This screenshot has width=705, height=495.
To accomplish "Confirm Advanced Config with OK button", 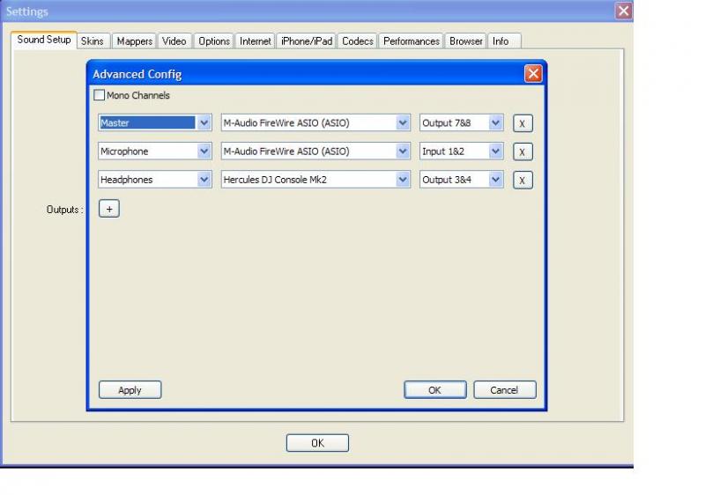I will [434, 390].
